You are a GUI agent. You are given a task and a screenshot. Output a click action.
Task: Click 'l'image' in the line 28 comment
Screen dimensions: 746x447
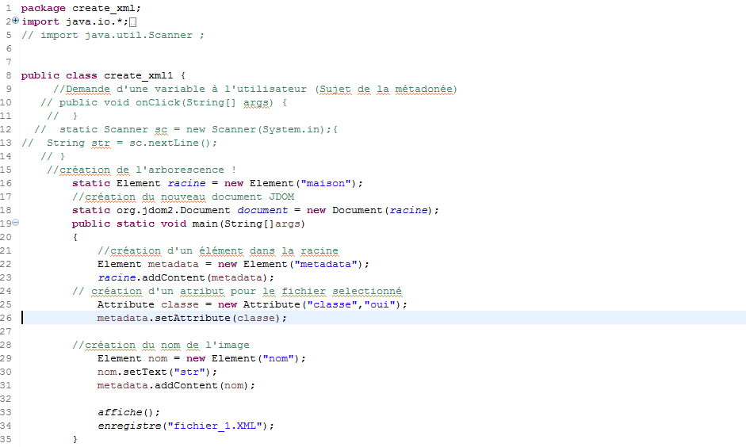tap(228, 346)
